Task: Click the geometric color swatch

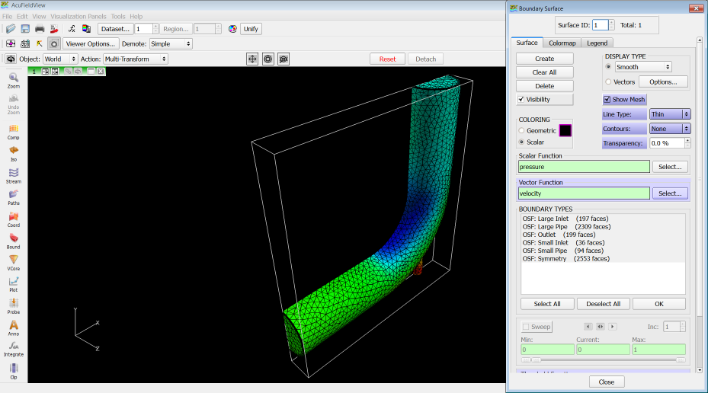Action: (565, 130)
